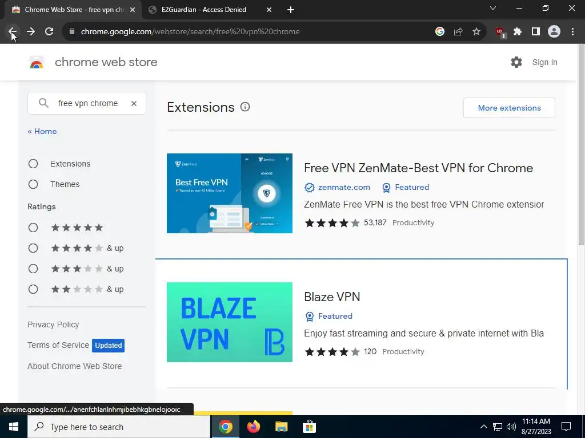Click the Chrome Web Store rainbow logo

(x=37, y=62)
